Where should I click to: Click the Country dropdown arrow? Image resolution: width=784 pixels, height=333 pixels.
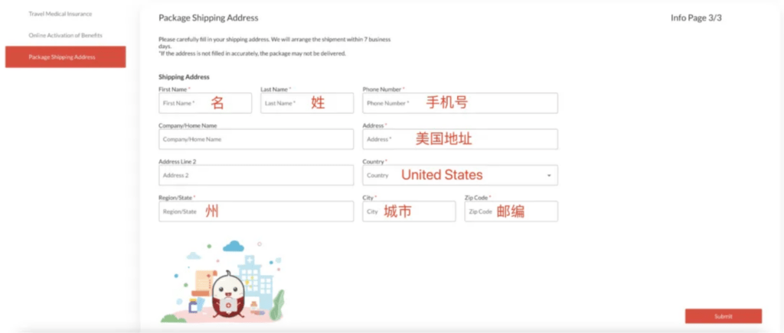click(x=548, y=176)
